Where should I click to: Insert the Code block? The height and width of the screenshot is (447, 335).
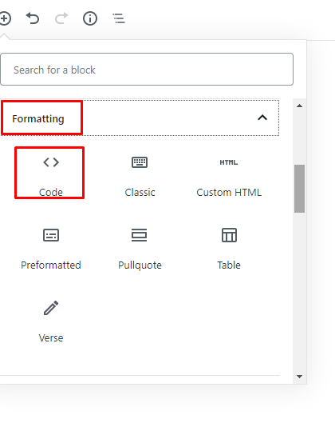[51, 174]
